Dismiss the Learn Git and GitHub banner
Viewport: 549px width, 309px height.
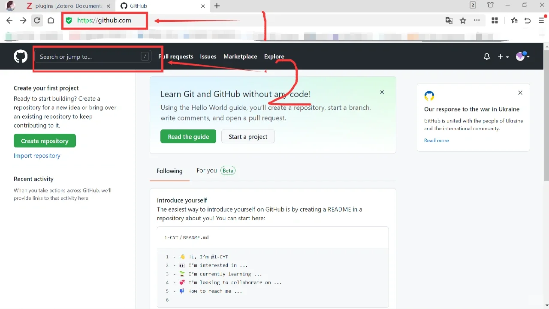(382, 92)
